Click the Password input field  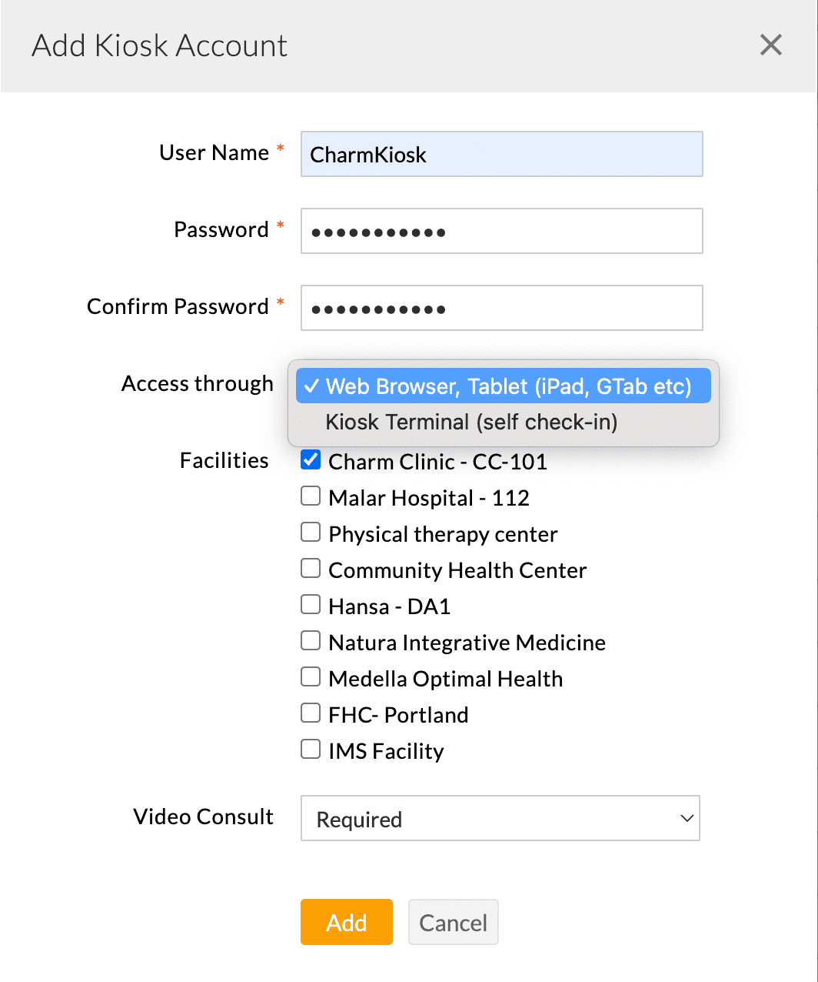501,231
